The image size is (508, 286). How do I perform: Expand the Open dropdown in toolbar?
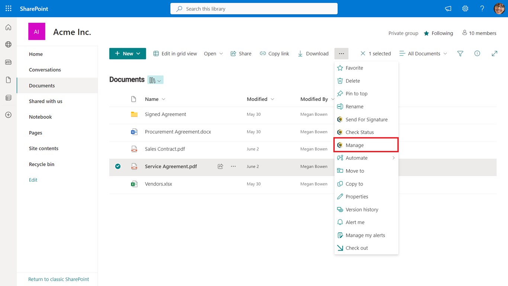[x=213, y=54]
